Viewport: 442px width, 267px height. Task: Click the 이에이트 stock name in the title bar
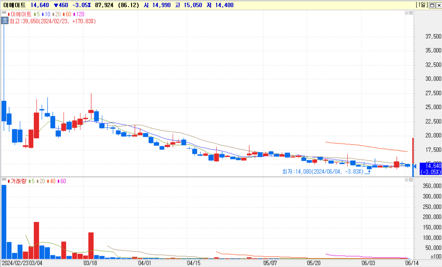click(x=15, y=5)
